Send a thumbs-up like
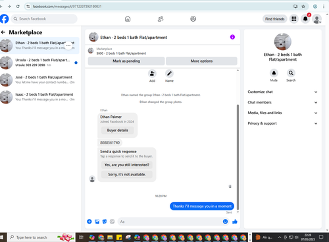This screenshot has width=329, height=242. point(235,222)
